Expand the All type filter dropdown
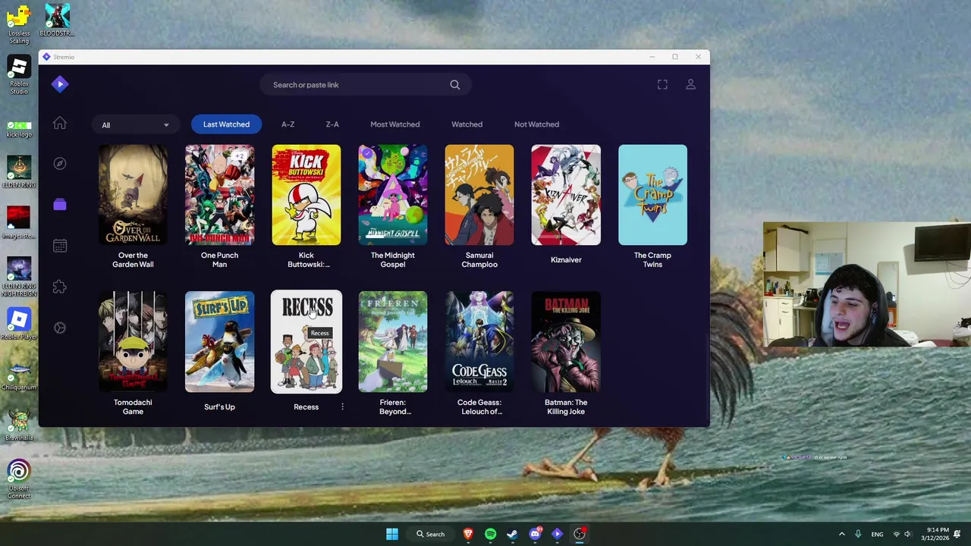This screenshot has height=546, width=971. (135, 124)
